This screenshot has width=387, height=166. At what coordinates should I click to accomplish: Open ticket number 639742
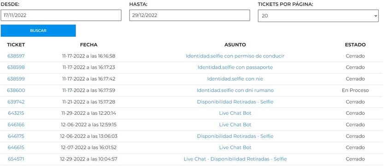(x=16, y=102)
